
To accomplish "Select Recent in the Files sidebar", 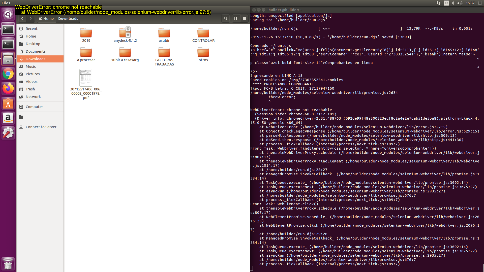I will click(40, 29).
